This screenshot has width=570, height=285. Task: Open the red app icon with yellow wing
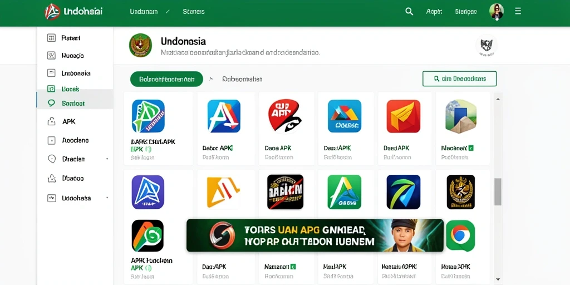coord(403,116)
